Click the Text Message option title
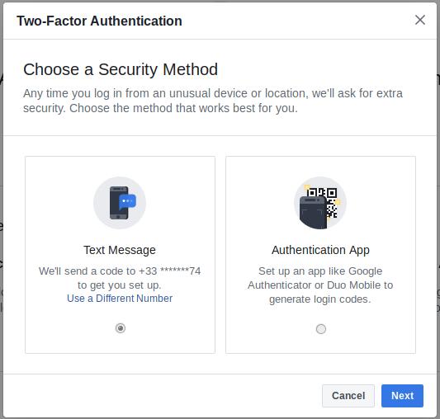Viewport: 440px width, 419px height. point(120,250)
